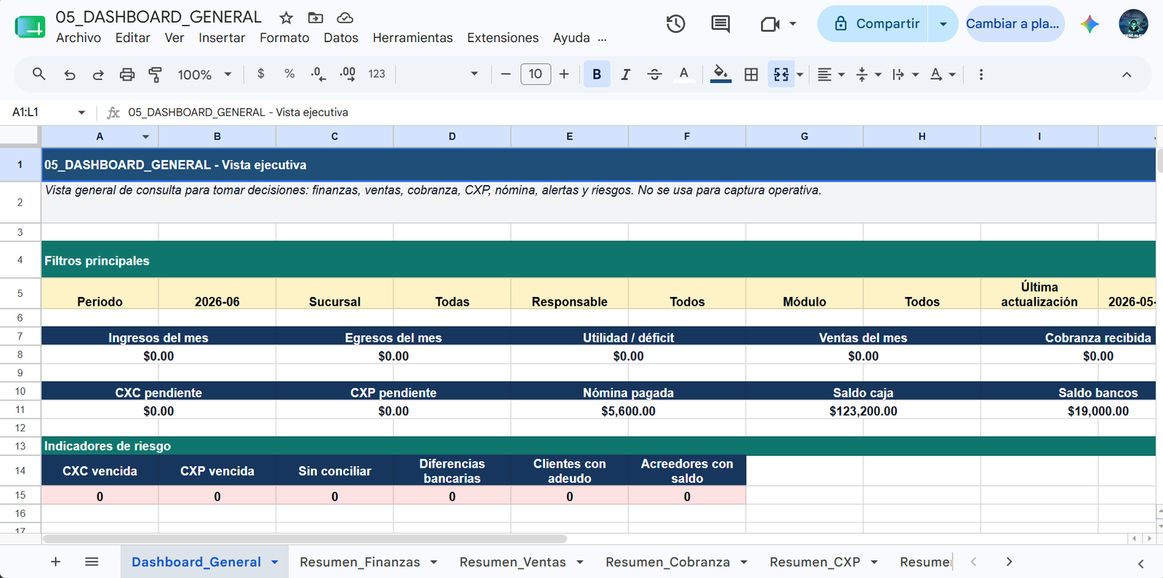Switch to Resumen_Finanzas sheet tab
Viewport: 1163px width, 578px height.
360,562
